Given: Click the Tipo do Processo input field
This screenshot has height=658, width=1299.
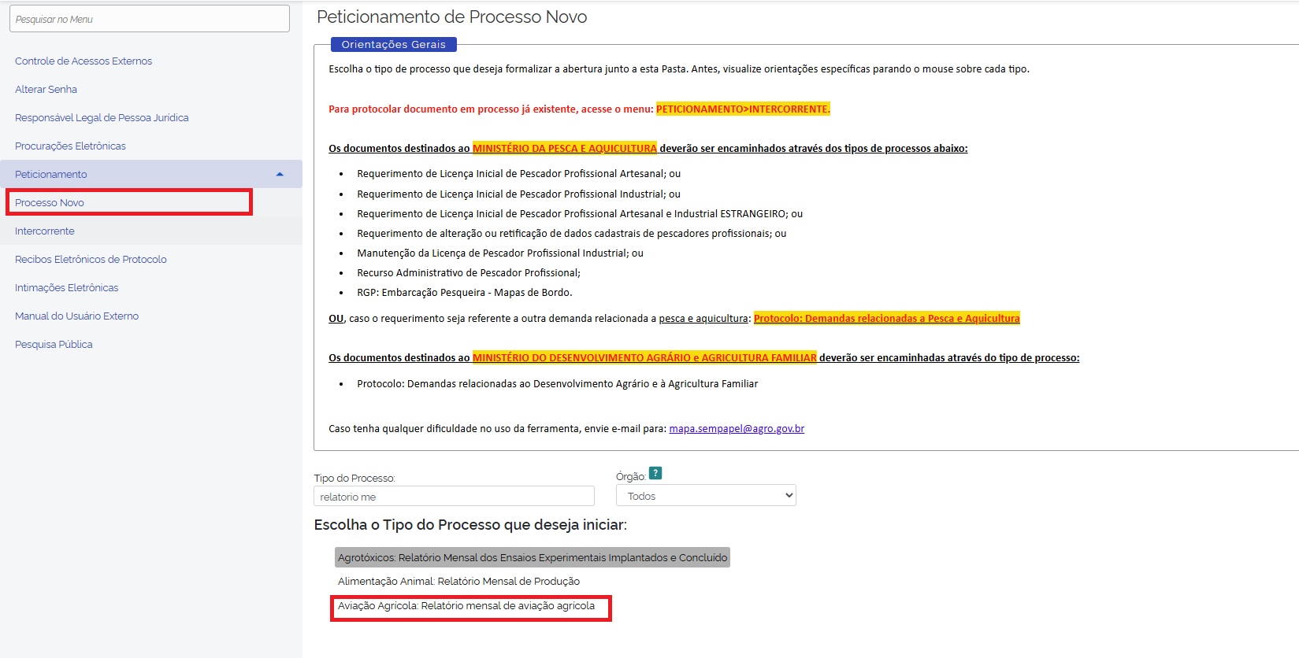Looking at the screenshot, I should tap(455, 496).
